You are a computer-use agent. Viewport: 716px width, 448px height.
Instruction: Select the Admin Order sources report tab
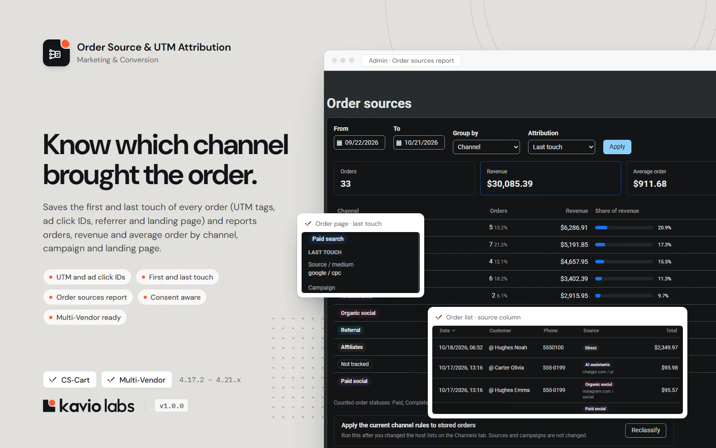coord(411,60)
